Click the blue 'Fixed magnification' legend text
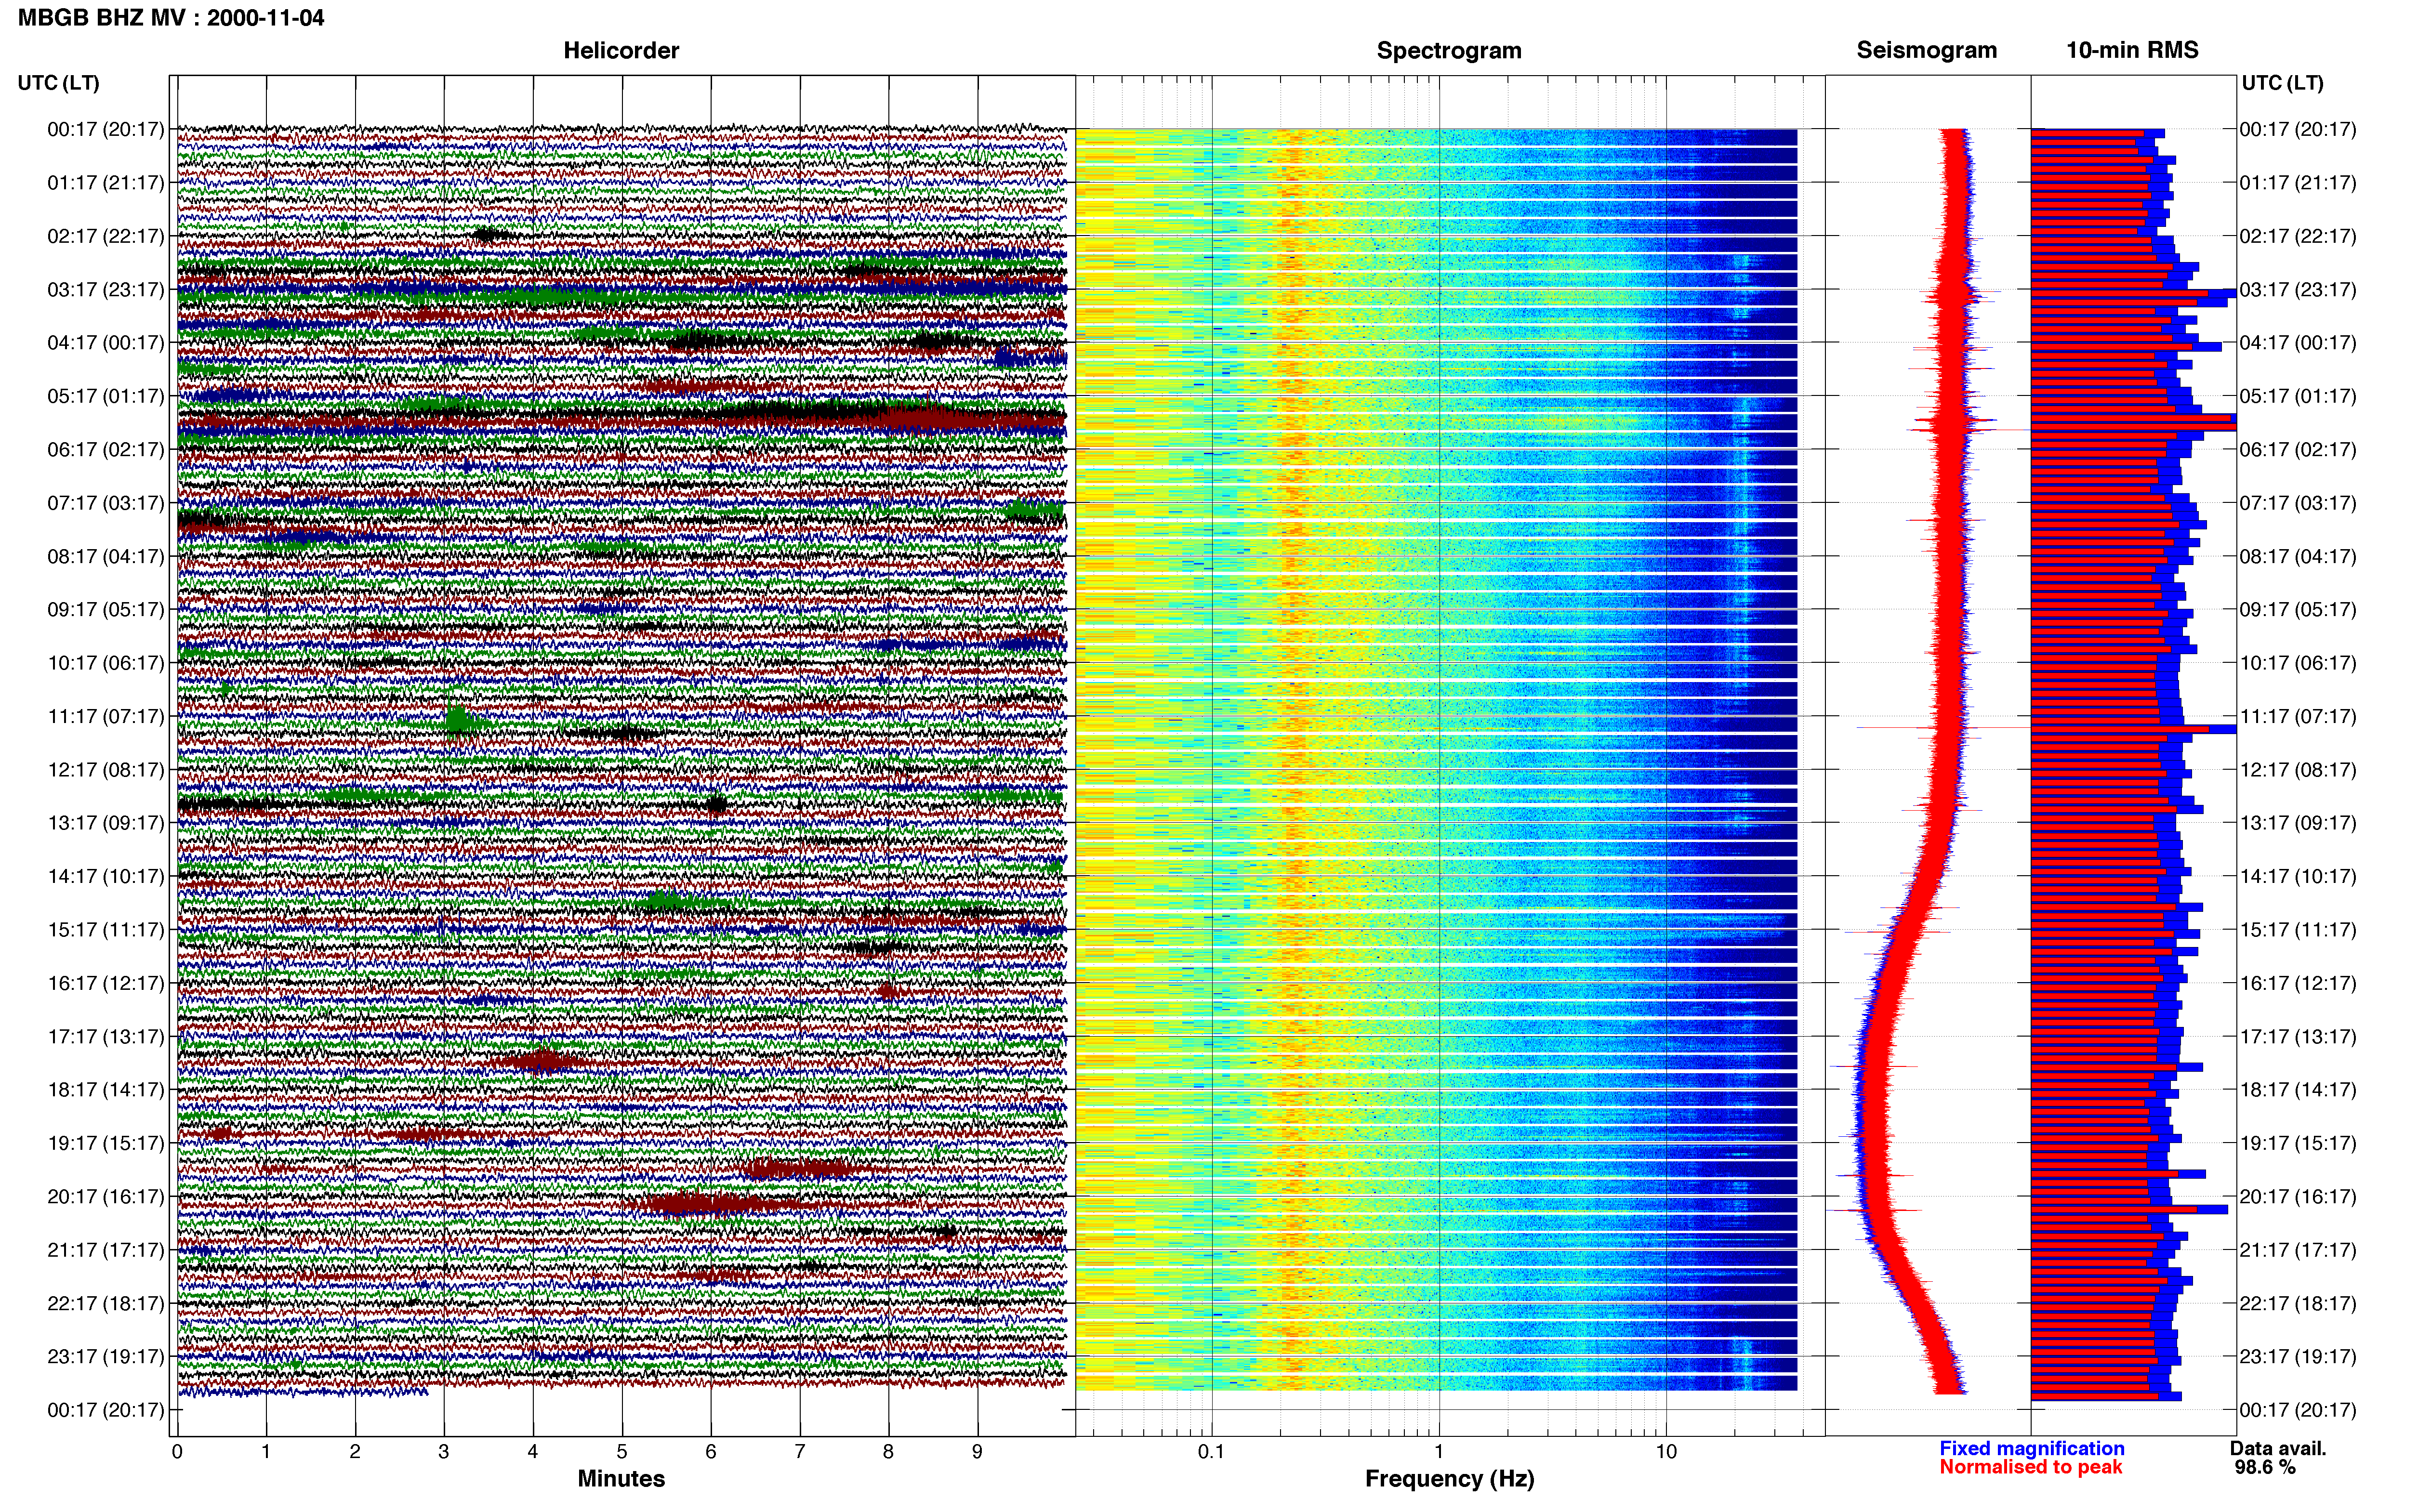The image size is (2418, 1512). 2031,1448
